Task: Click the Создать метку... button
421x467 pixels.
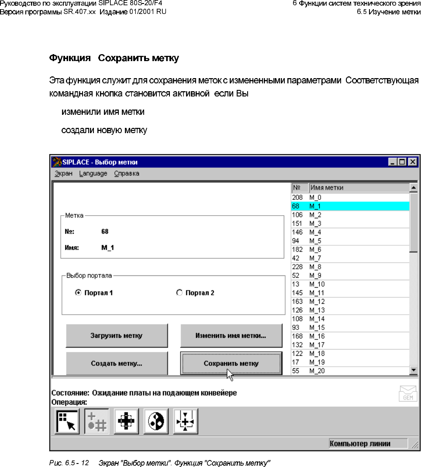Action: tap(117, 364)
